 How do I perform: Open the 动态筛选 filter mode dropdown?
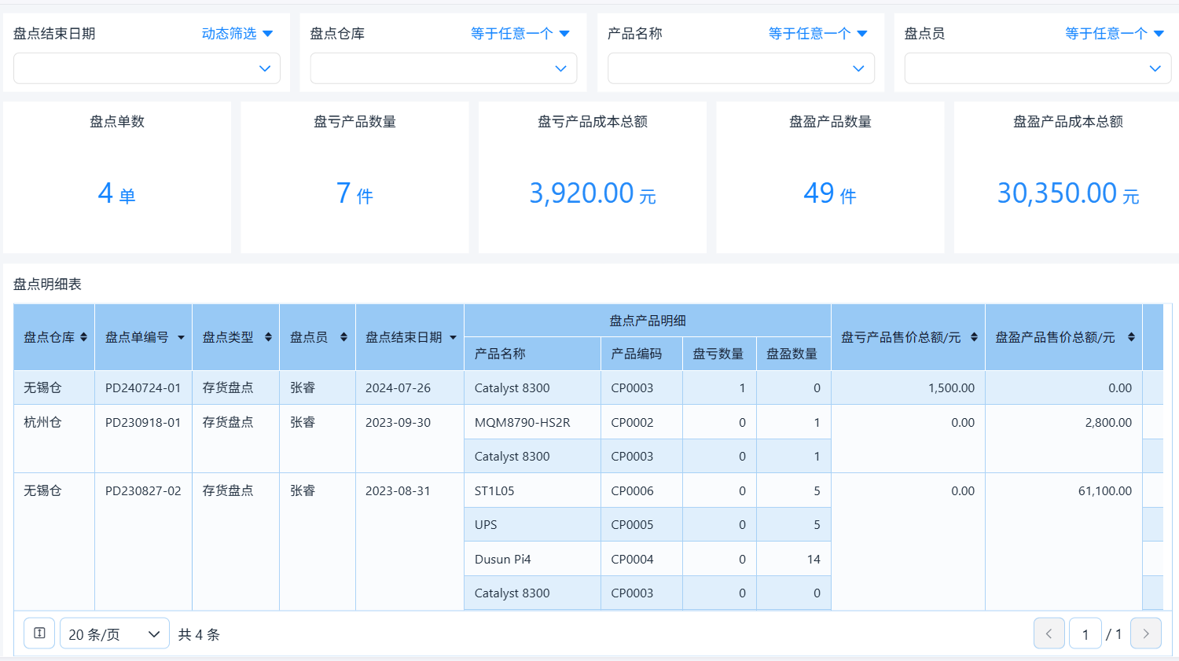(x=237, y=34)
